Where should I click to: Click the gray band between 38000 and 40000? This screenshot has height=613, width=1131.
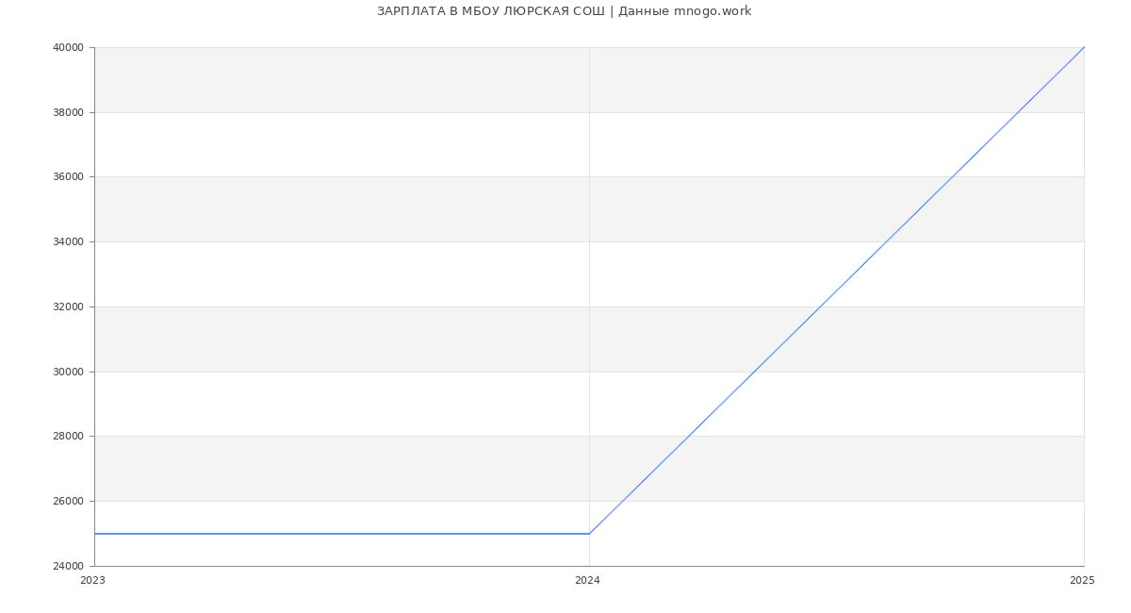[x=377, y=80]
